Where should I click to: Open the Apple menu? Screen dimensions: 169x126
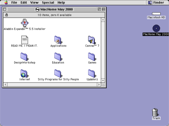[x=6, y=2]
